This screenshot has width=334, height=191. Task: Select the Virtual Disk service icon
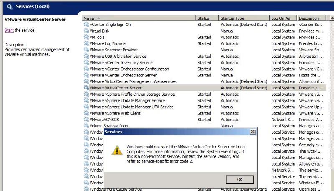pyautogui.click(x=86, y=31)
